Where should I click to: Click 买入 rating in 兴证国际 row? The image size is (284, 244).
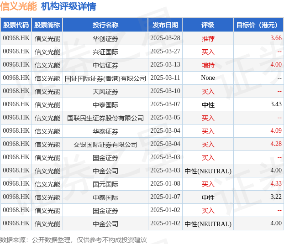click(208, 52)
